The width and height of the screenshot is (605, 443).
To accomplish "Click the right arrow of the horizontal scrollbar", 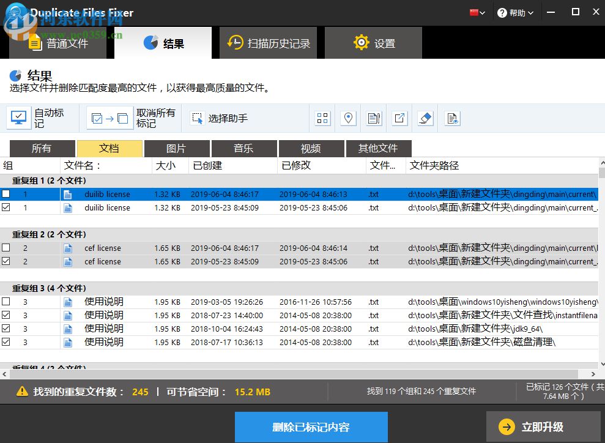I will [593, 374].
